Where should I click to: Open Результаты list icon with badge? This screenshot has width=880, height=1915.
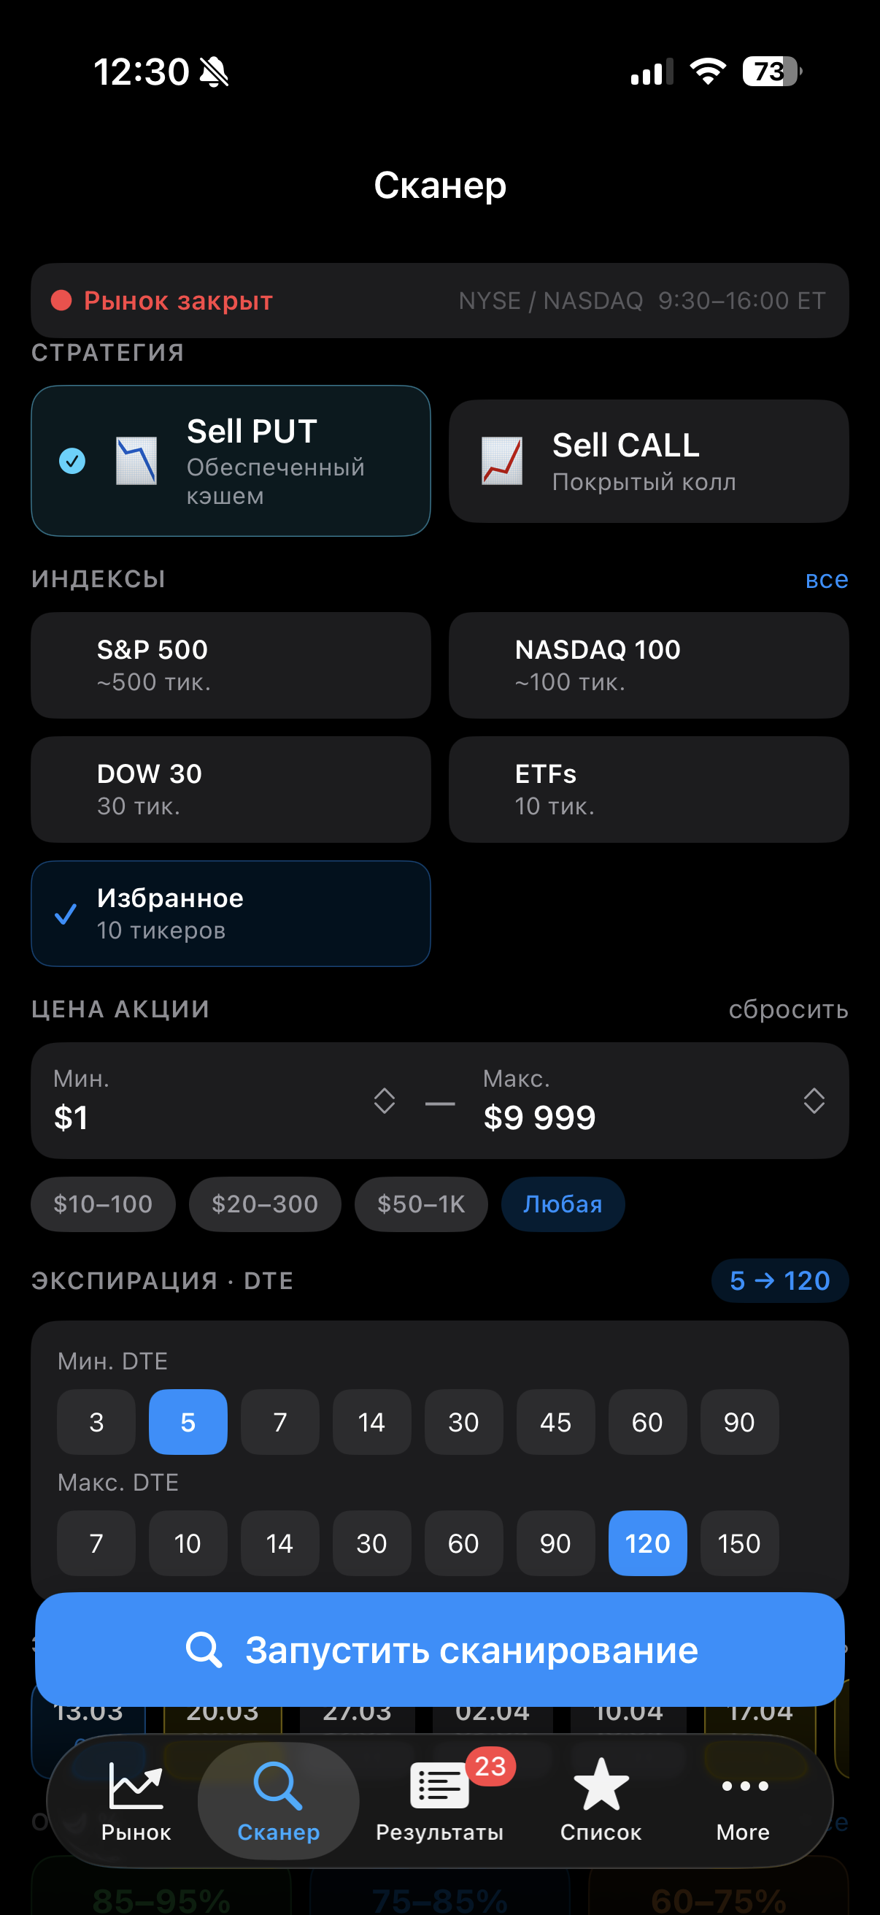(439, 1786)
